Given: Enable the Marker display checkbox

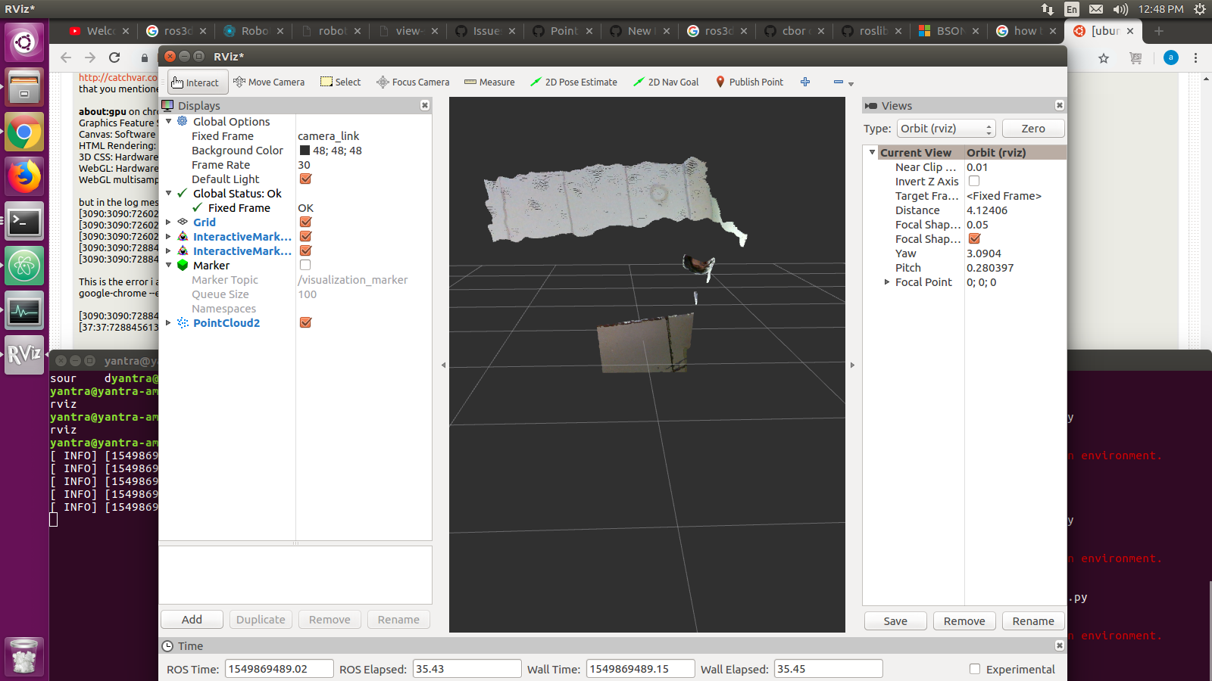Looking at the screenshot, I should click(305, 266).
